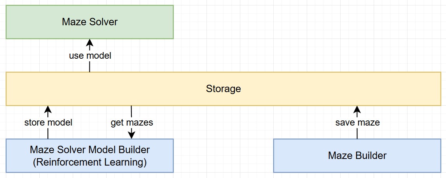Select the "save maze" connector label
This screenshot has height=178, width=446.
point(357,122)
